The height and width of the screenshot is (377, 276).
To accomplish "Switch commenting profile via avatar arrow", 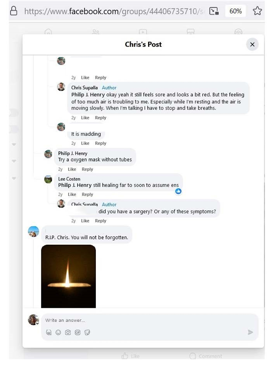I will click(37, 323).
